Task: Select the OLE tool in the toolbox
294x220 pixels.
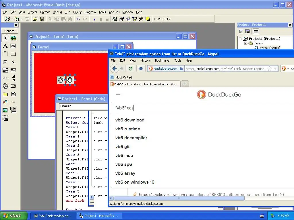Action: point(5,118)
